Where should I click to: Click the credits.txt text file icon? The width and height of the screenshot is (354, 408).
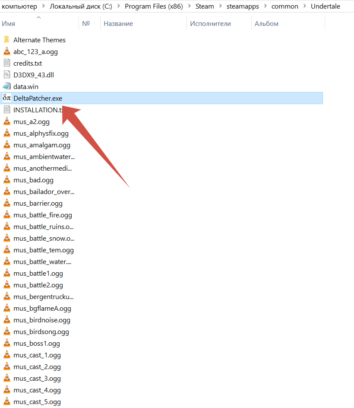[7, 63]
